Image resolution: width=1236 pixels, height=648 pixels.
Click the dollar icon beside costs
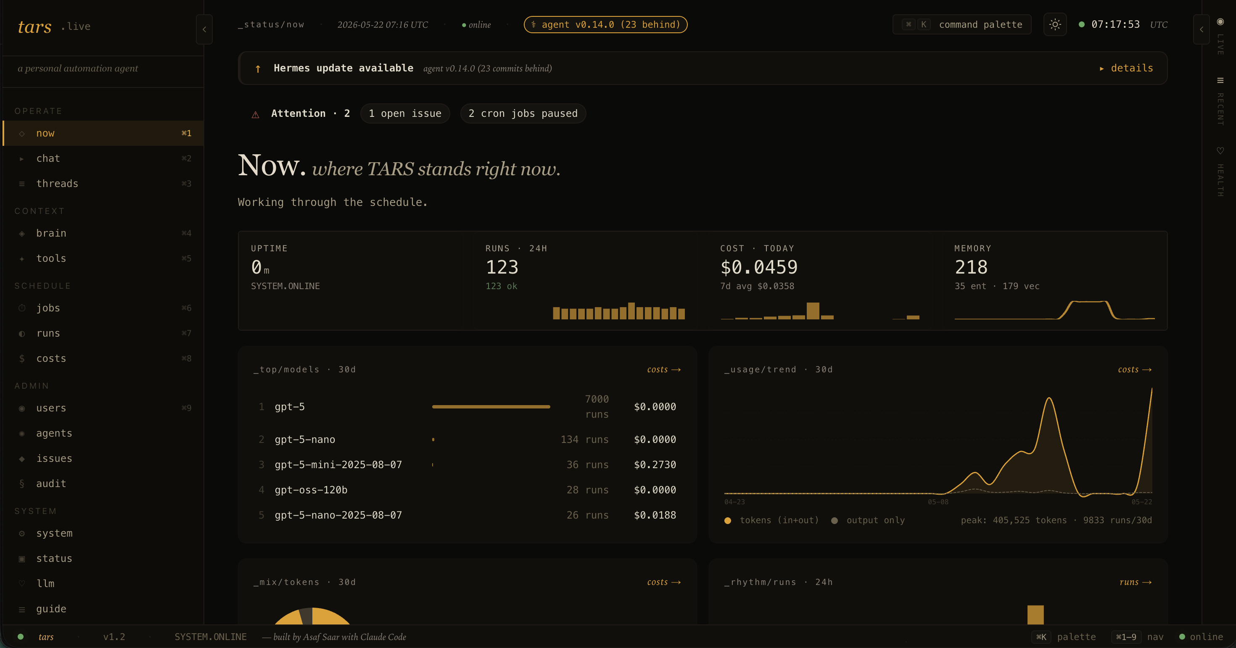point(21,359)
